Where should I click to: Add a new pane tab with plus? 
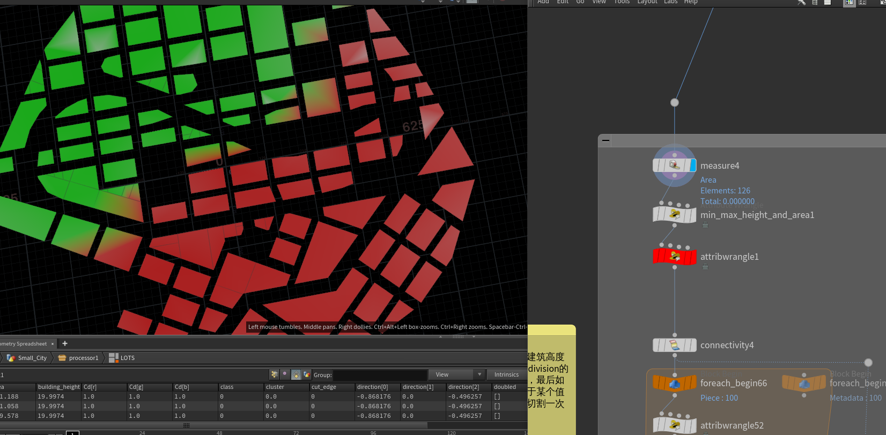(65, 343)
